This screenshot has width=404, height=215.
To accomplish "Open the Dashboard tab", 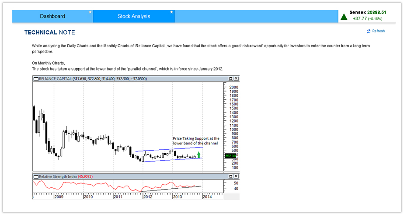I will point(52,16).
